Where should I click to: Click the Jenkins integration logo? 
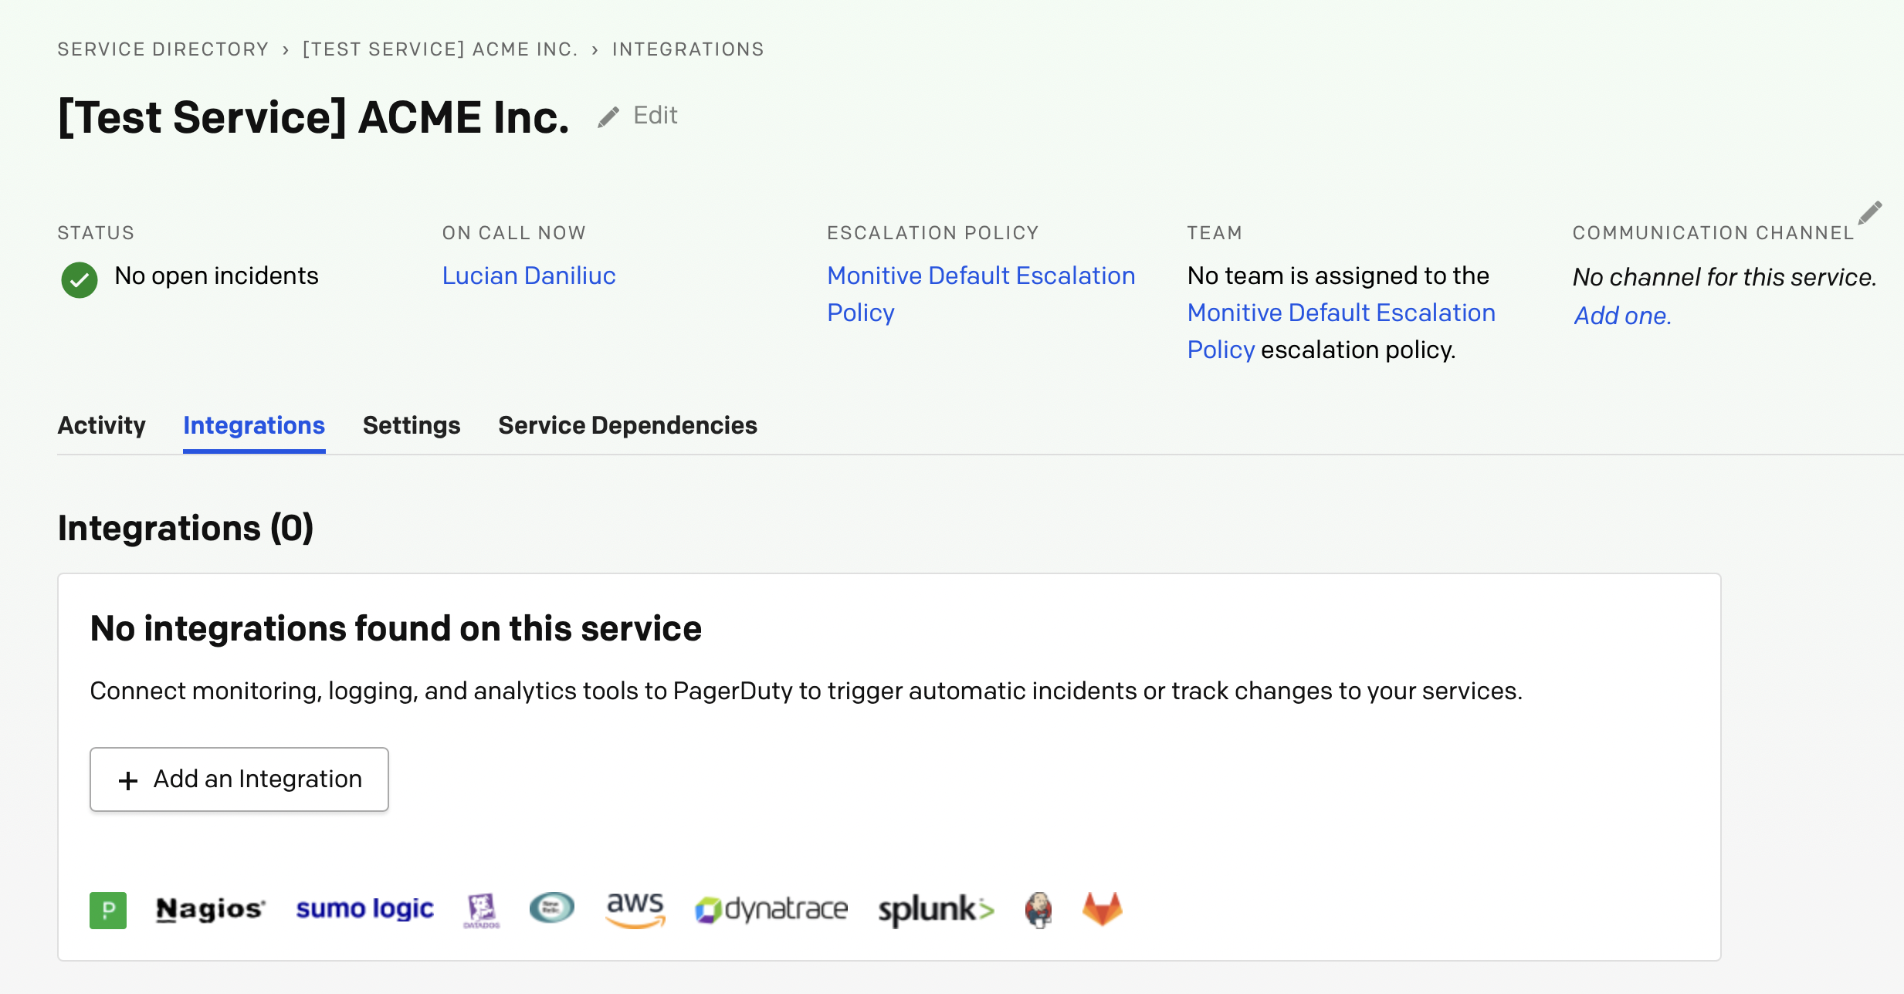pos(1038,910)
